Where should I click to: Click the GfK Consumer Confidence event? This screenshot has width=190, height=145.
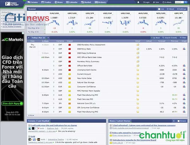(x=88, y=108)
